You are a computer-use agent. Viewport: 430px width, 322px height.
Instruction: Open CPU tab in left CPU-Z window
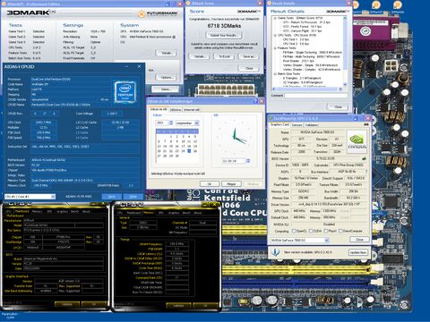click(x=8, y=211)
